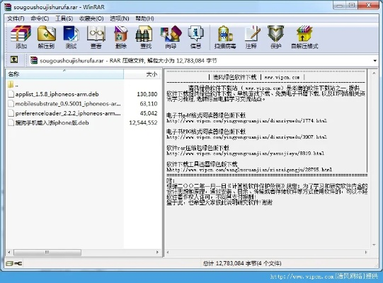Open the 查看 (View) toolbar icon
The width and height of the screenshot is (383, 283).
click(x=96, y=37)
